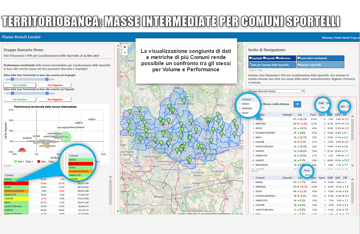This screenshot has width=360, height=234.
Task: Zoom in on the map
Action: (x=125, y=47)
